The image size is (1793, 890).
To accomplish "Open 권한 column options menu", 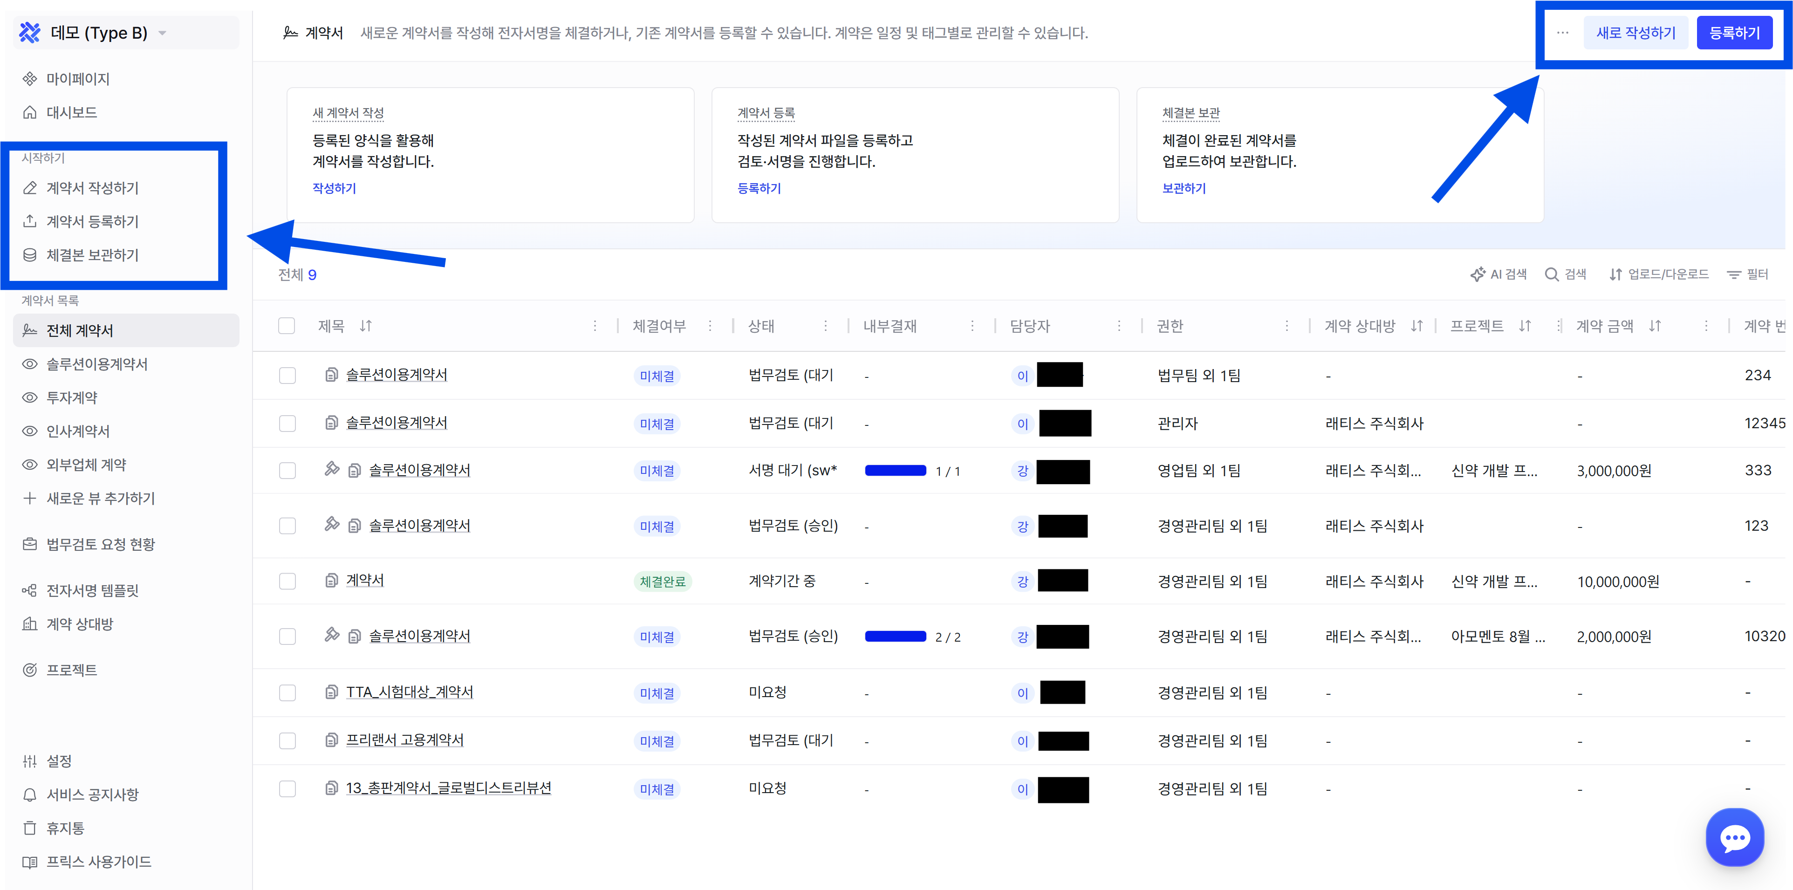I will 1287,326.
